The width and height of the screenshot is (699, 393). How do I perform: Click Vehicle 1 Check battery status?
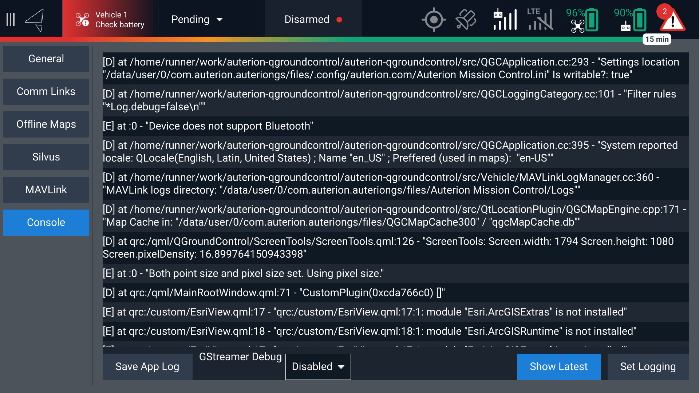click(x=110, y=20)
